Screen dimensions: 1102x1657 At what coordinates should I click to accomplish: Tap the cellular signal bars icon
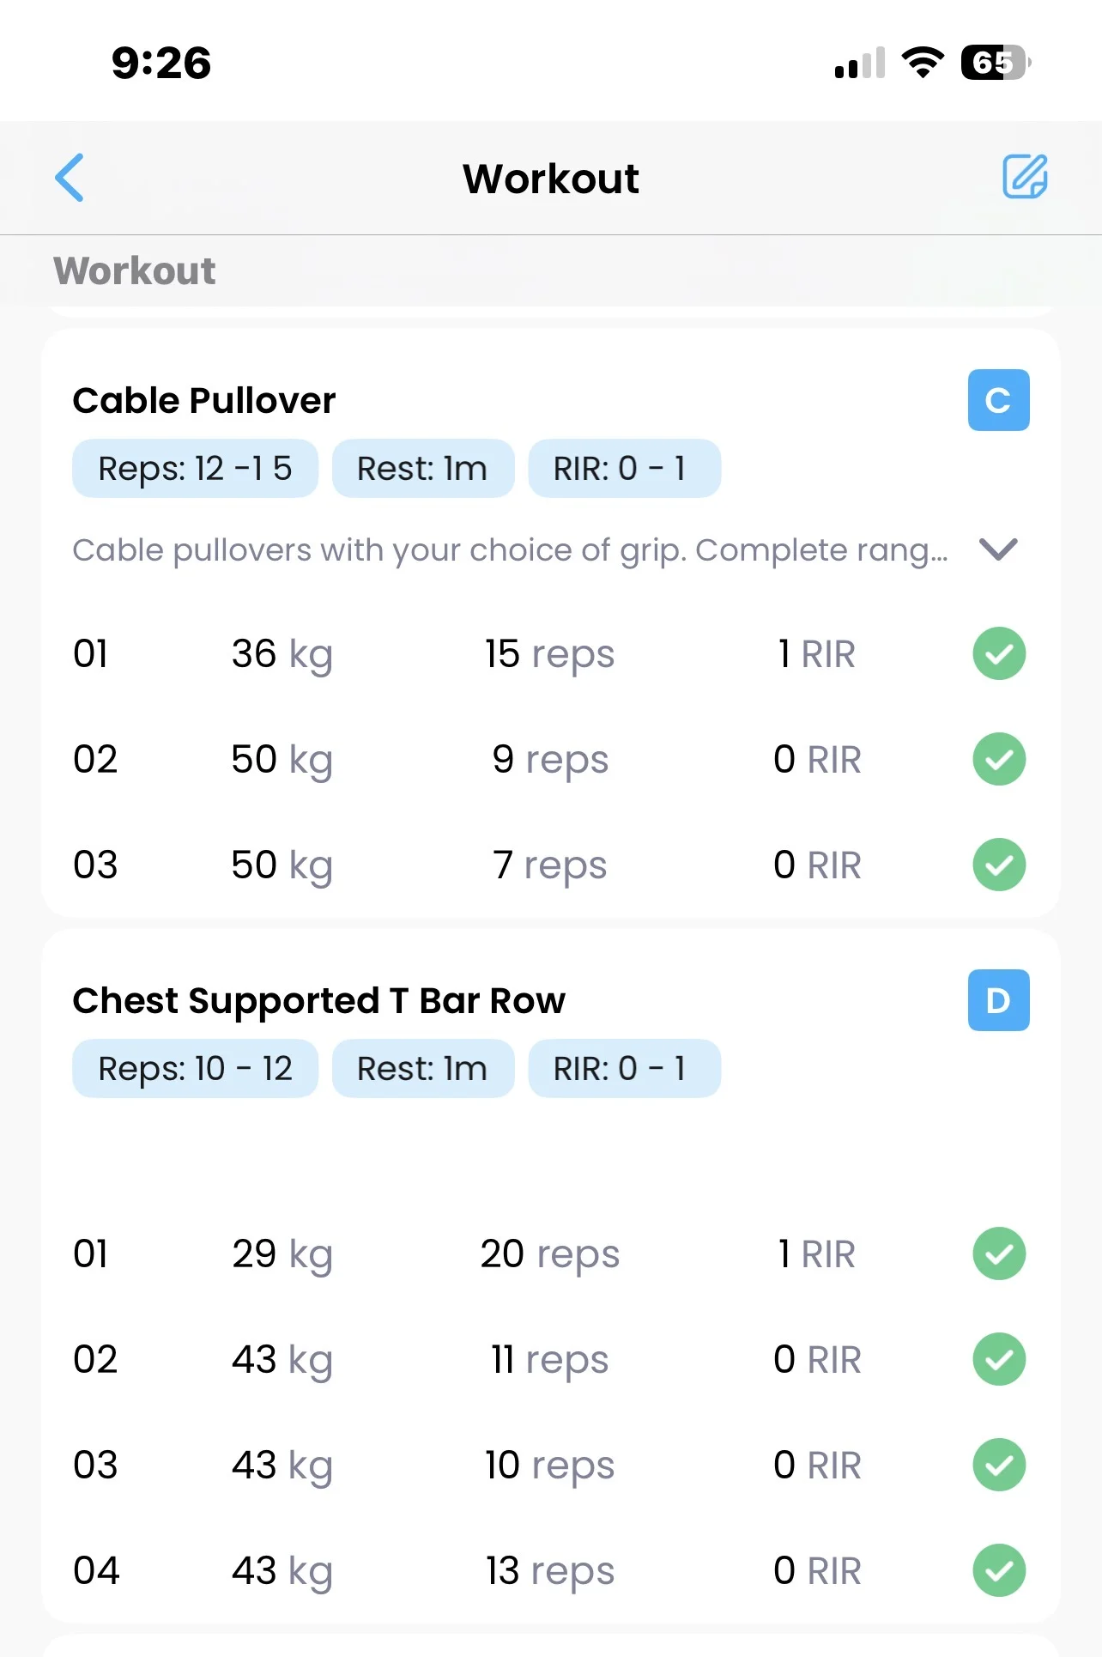tap(859, 64)
